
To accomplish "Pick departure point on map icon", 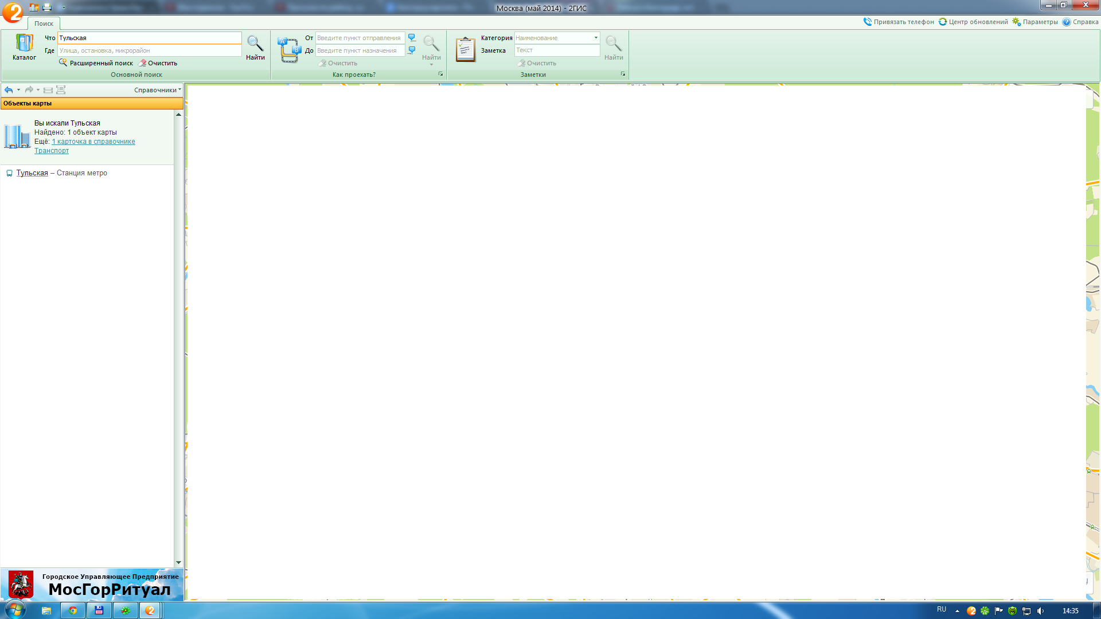I will (412, 38).
